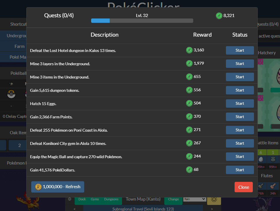Viewport: 280px width, 211px height.
Task: Click the Reward column header
Action: (x=202, y=35)
